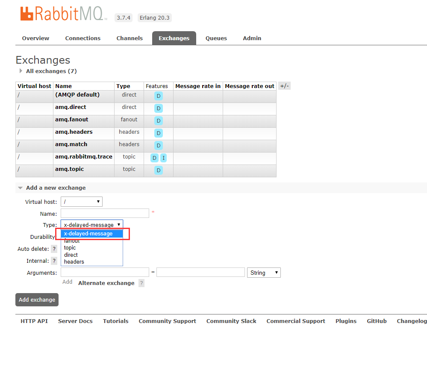Sort by the Virtual host column header
427x373 pixels.
tap(34, 86)
